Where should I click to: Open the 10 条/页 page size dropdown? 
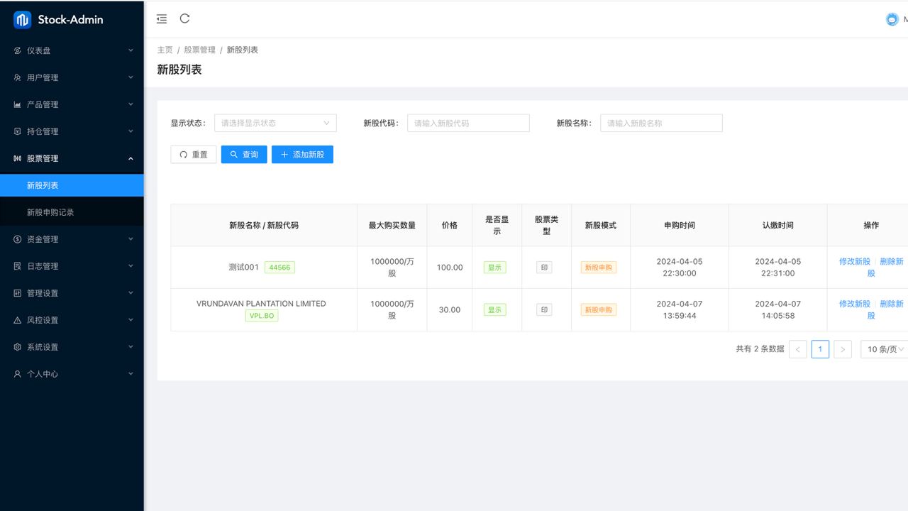(x=885, y=349)
